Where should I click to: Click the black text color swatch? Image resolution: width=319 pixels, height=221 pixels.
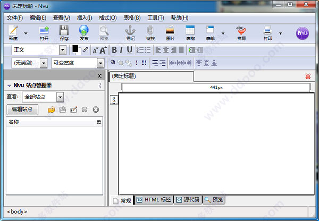(x=75, y=49)
